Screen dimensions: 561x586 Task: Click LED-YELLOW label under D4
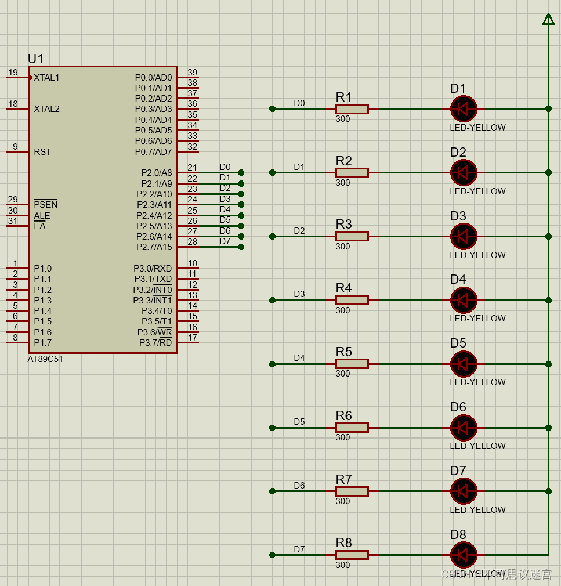pyautogui.click(x=477, y=319)
